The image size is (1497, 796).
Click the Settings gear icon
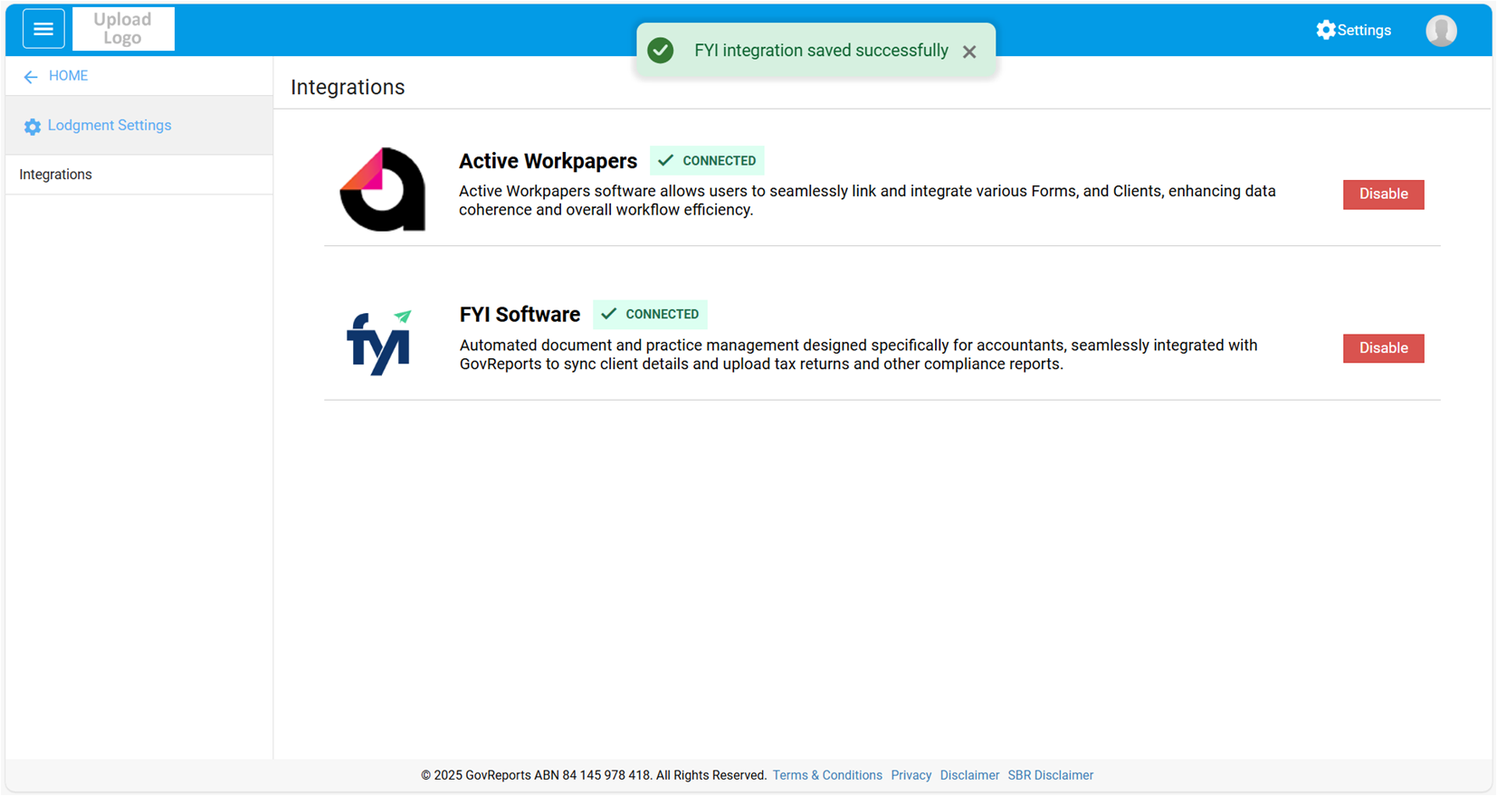coord(1325,30)
